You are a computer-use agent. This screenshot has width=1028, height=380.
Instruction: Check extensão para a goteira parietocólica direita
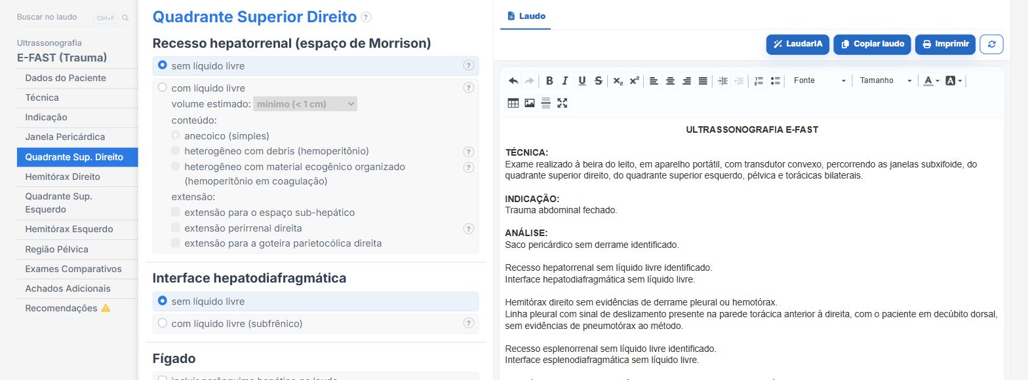[176, 243]
